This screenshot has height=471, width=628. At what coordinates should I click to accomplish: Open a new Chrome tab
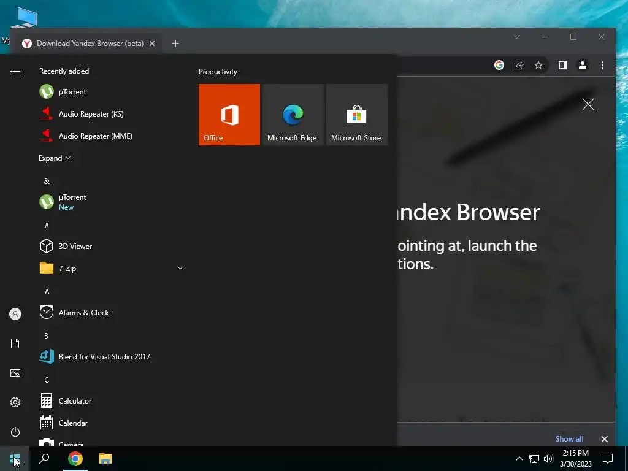(x=175, y=44)
